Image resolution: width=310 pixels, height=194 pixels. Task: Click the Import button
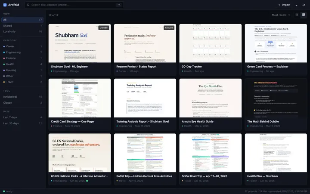point(284,5)
